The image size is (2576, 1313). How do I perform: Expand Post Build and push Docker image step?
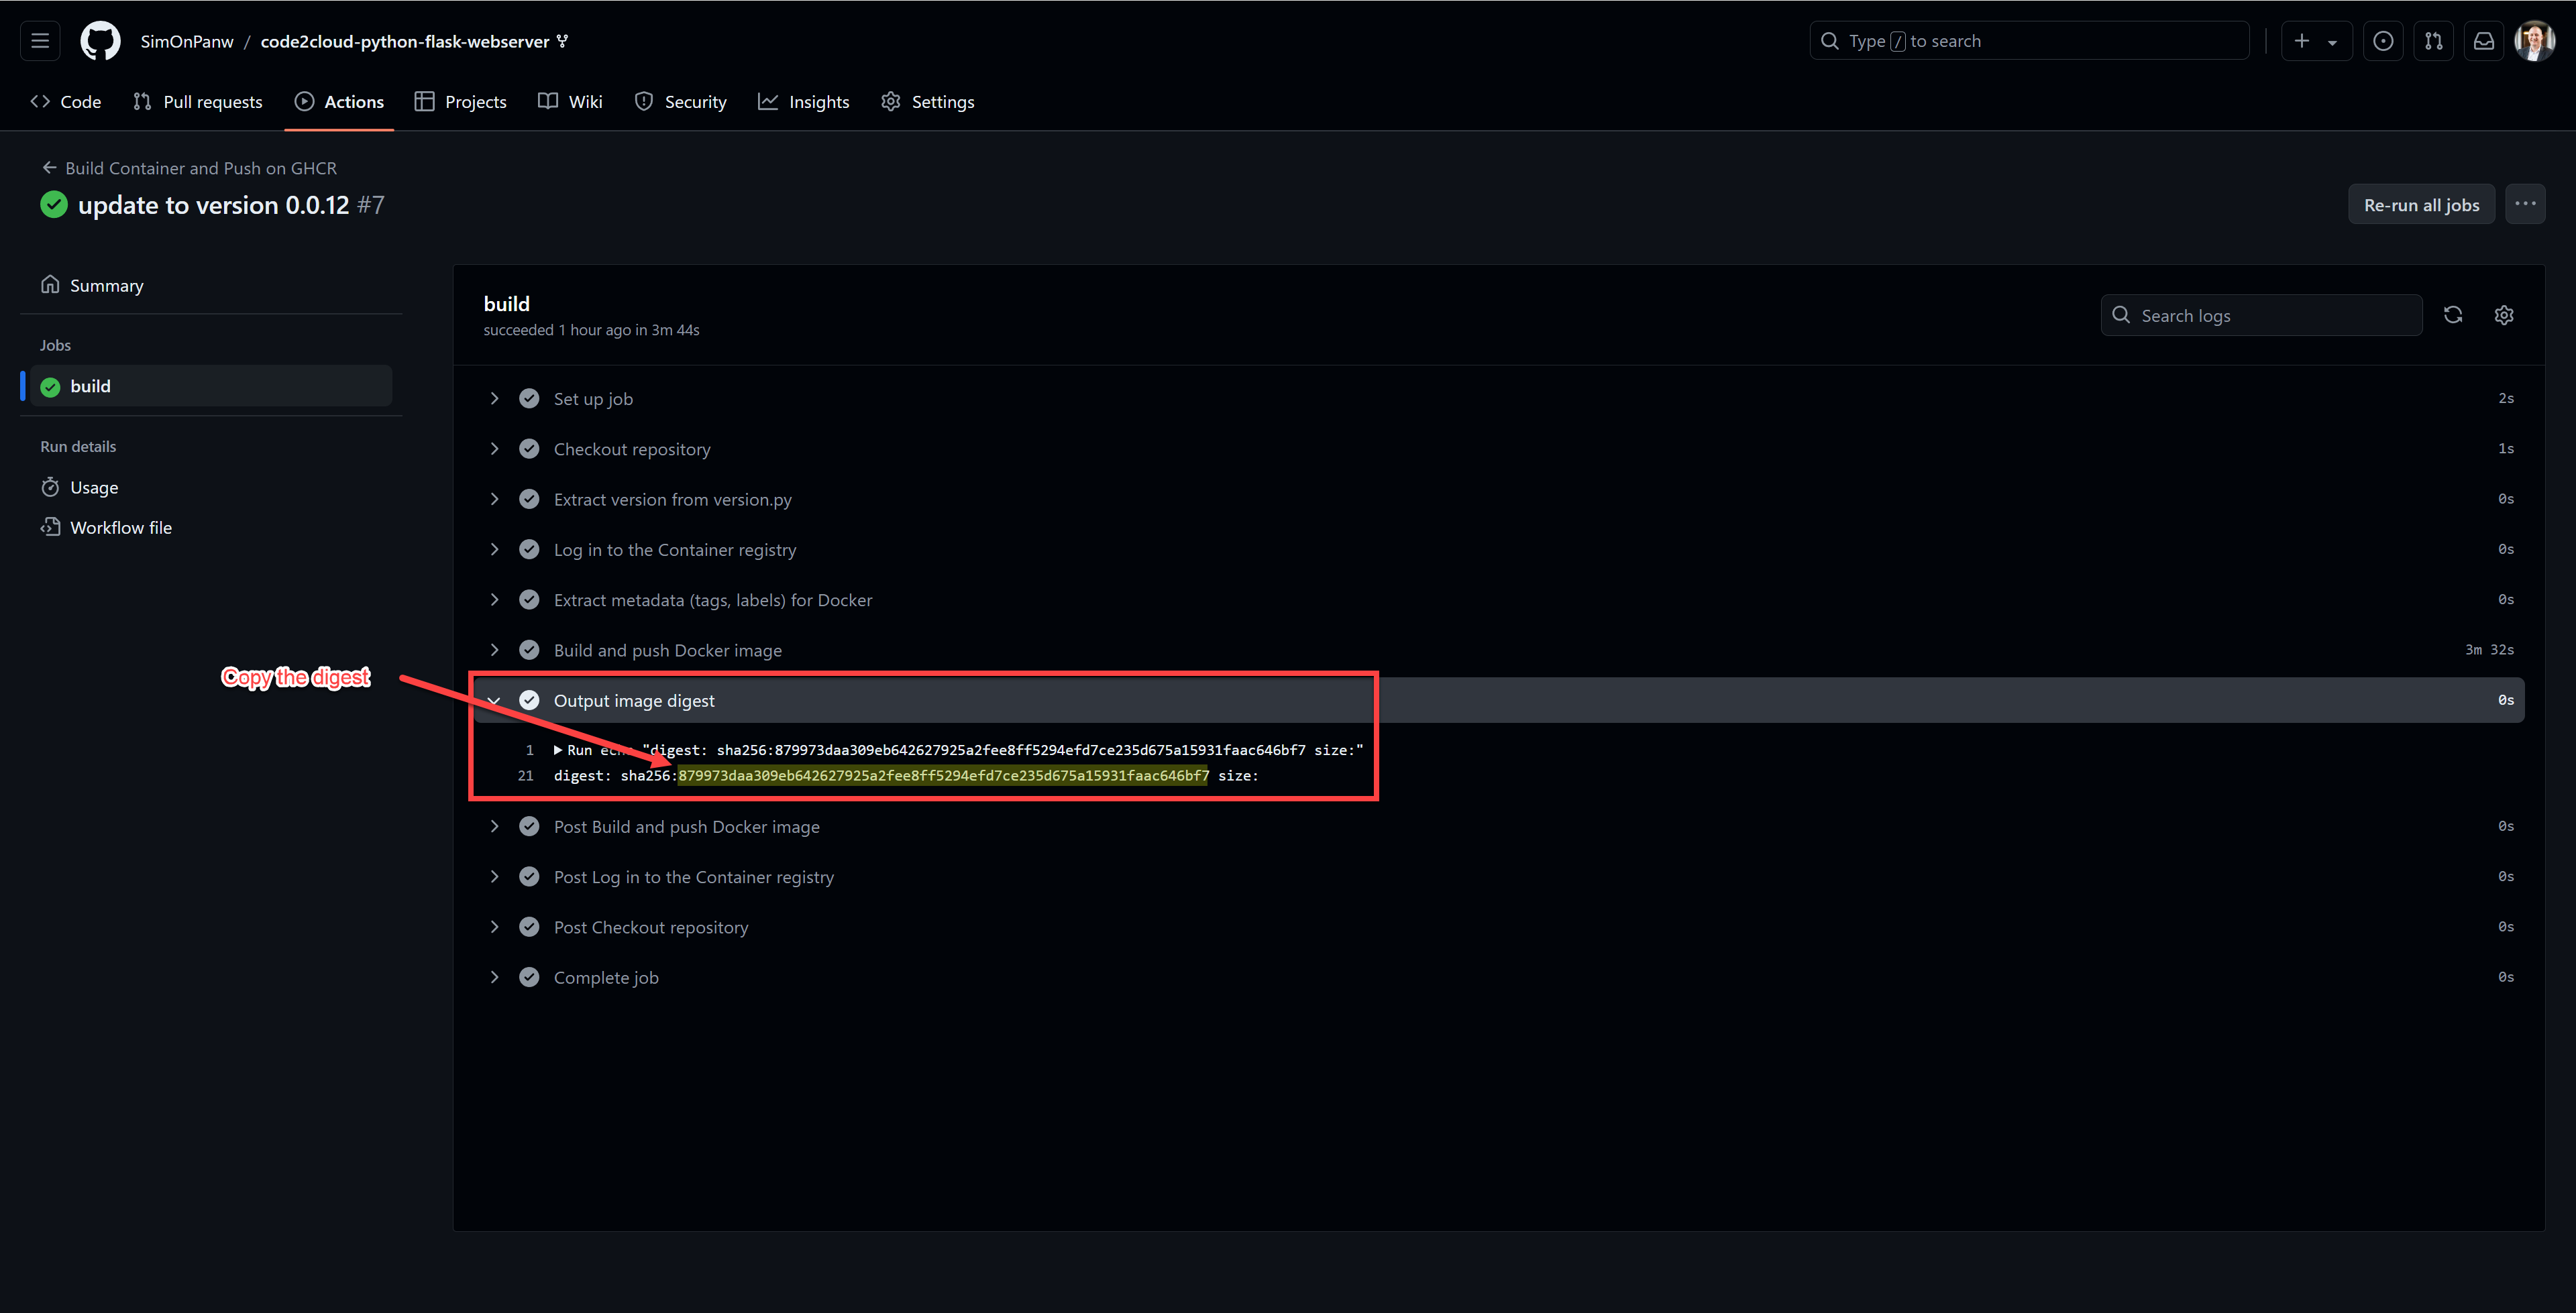(494, 826)
